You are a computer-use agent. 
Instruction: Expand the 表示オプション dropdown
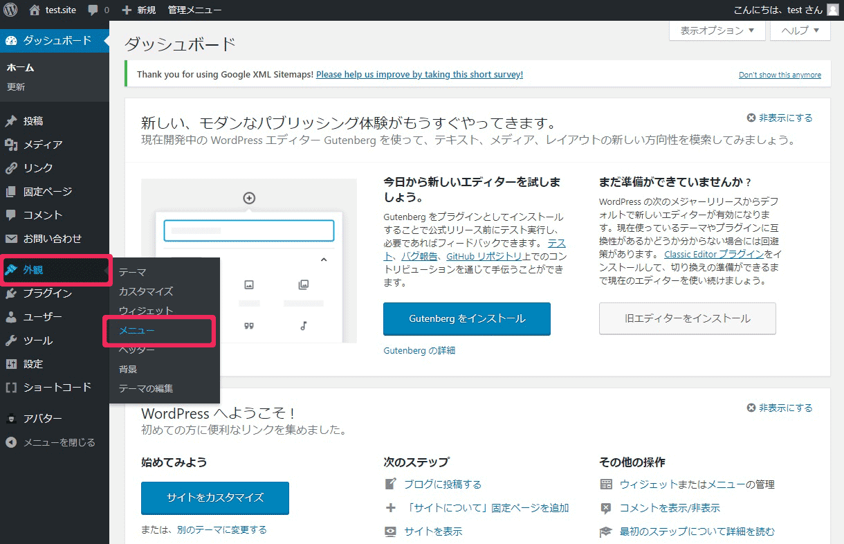[717, 30]
